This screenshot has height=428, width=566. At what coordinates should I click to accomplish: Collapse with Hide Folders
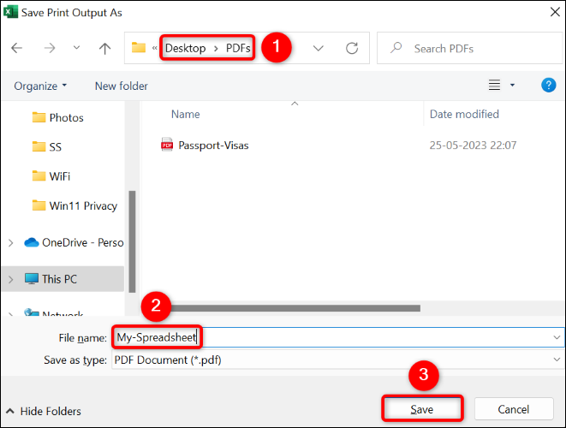[44, 411]
